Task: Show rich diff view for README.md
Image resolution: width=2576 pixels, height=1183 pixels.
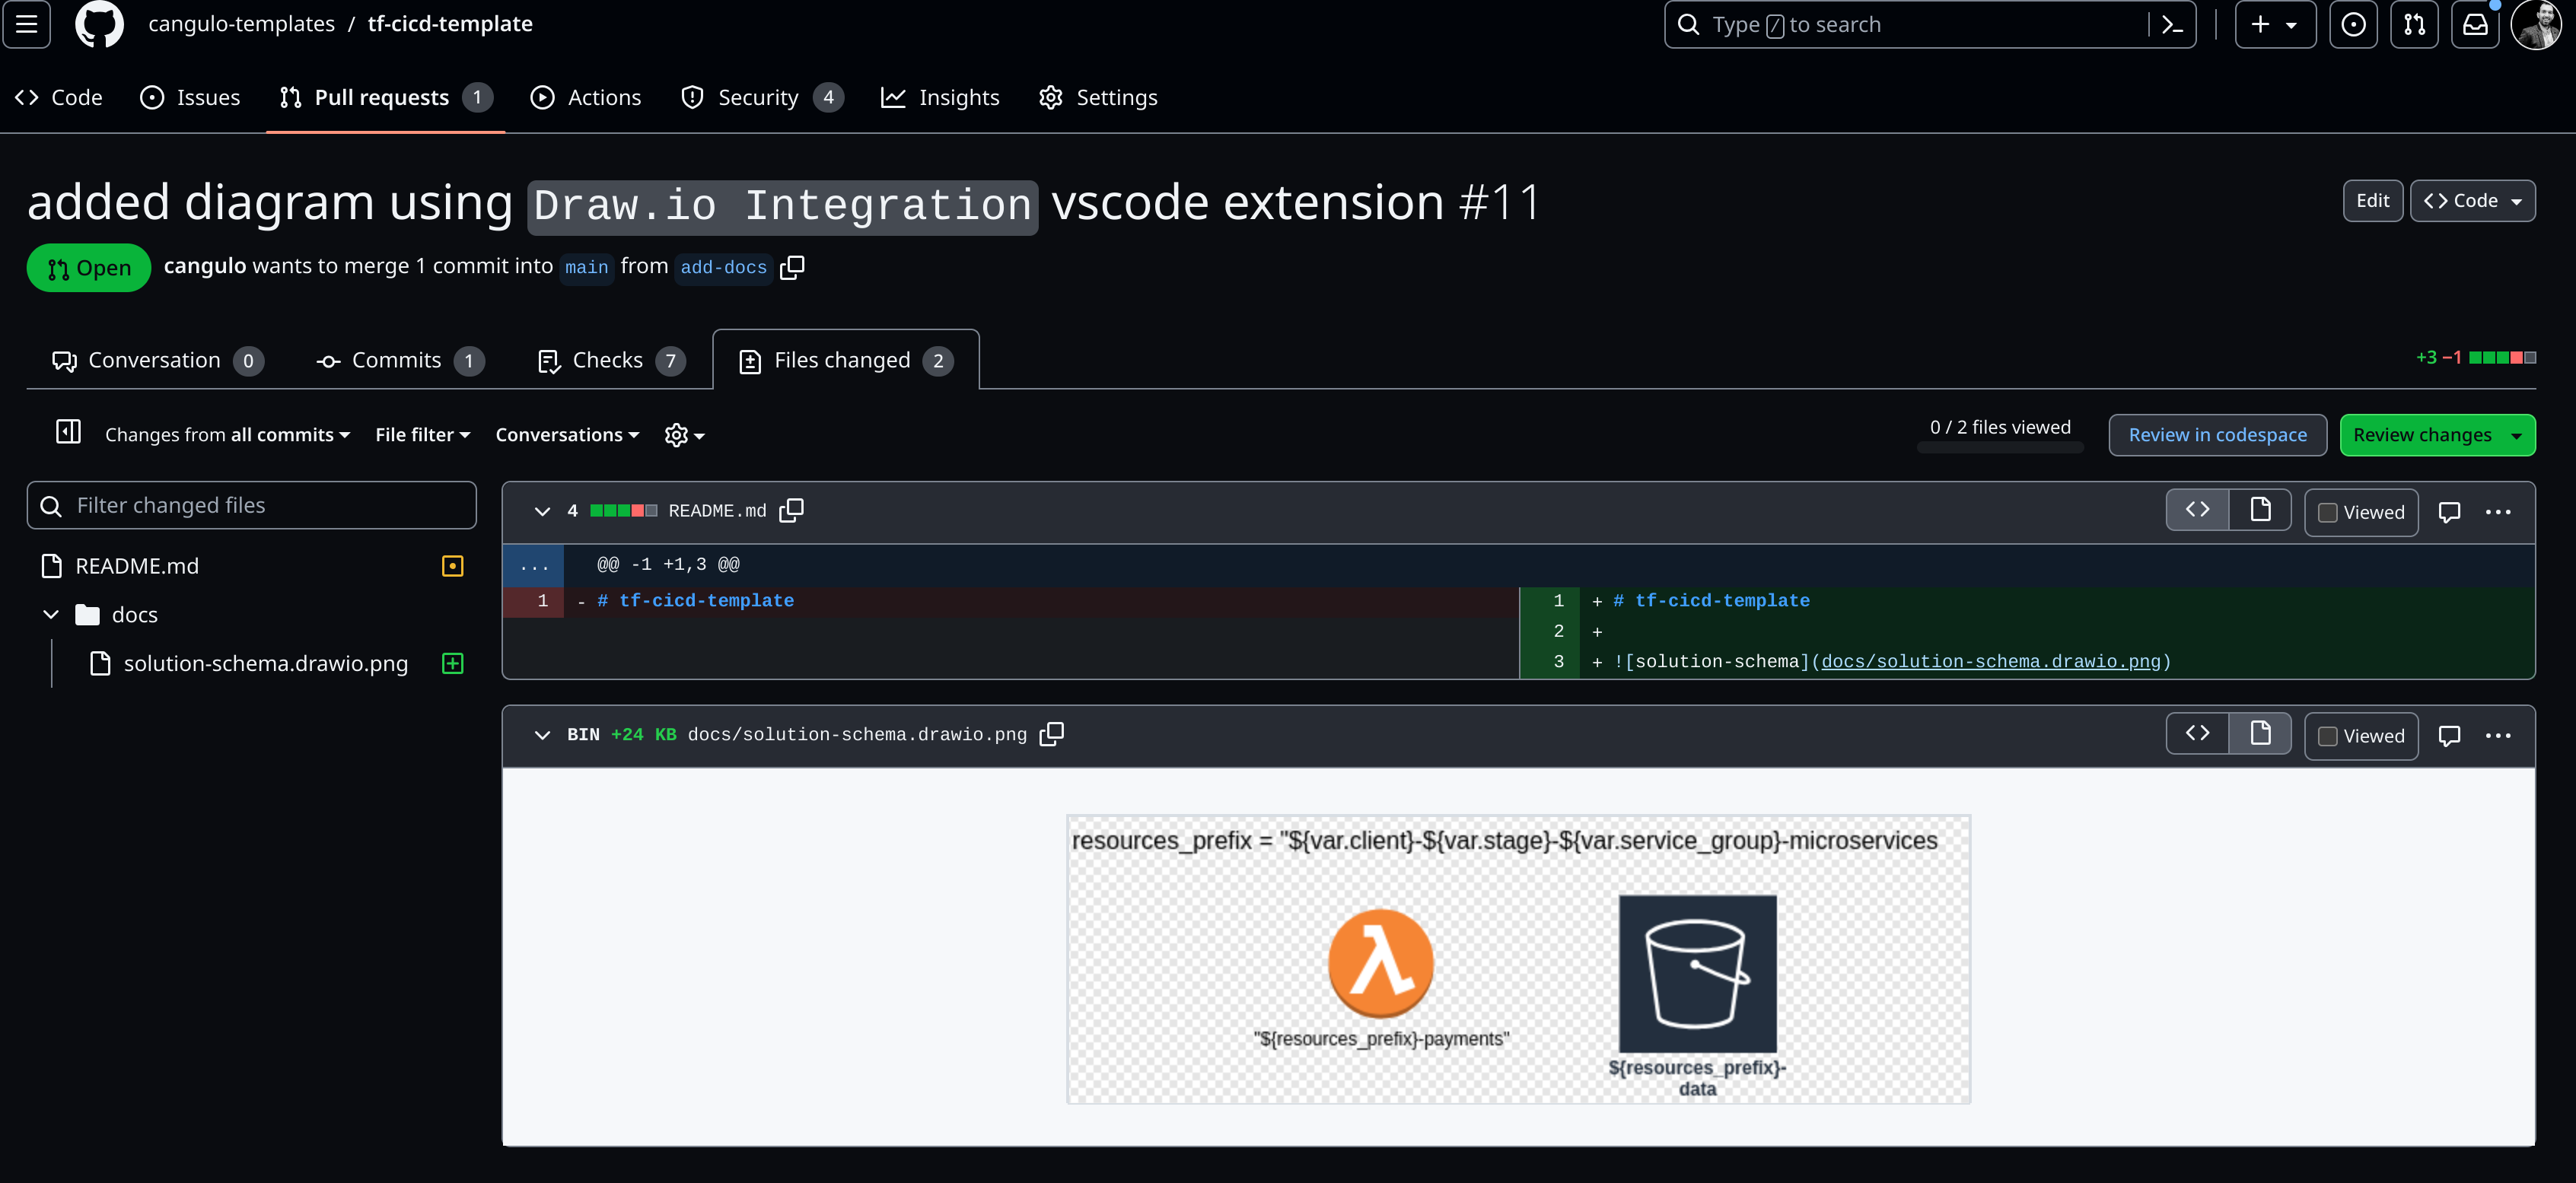Action: (x=2260, y=511)
